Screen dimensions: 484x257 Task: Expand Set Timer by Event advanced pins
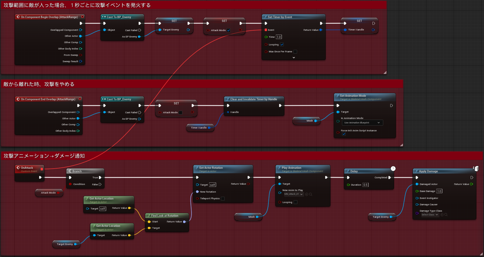click(x=294, y=58)
